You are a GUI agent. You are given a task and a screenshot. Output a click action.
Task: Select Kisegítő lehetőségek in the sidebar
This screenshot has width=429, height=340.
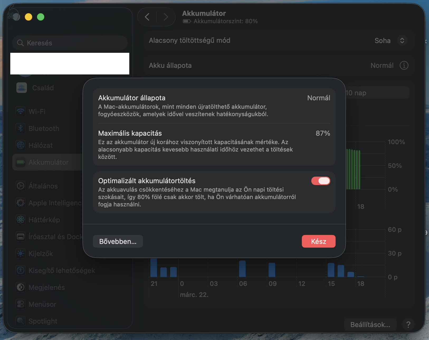tap(61, 270)
